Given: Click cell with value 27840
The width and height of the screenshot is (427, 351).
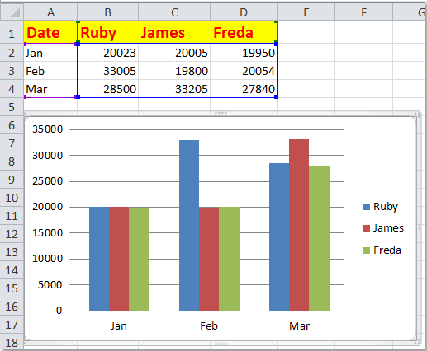Looking at the screenshot, I should point(244,89).
